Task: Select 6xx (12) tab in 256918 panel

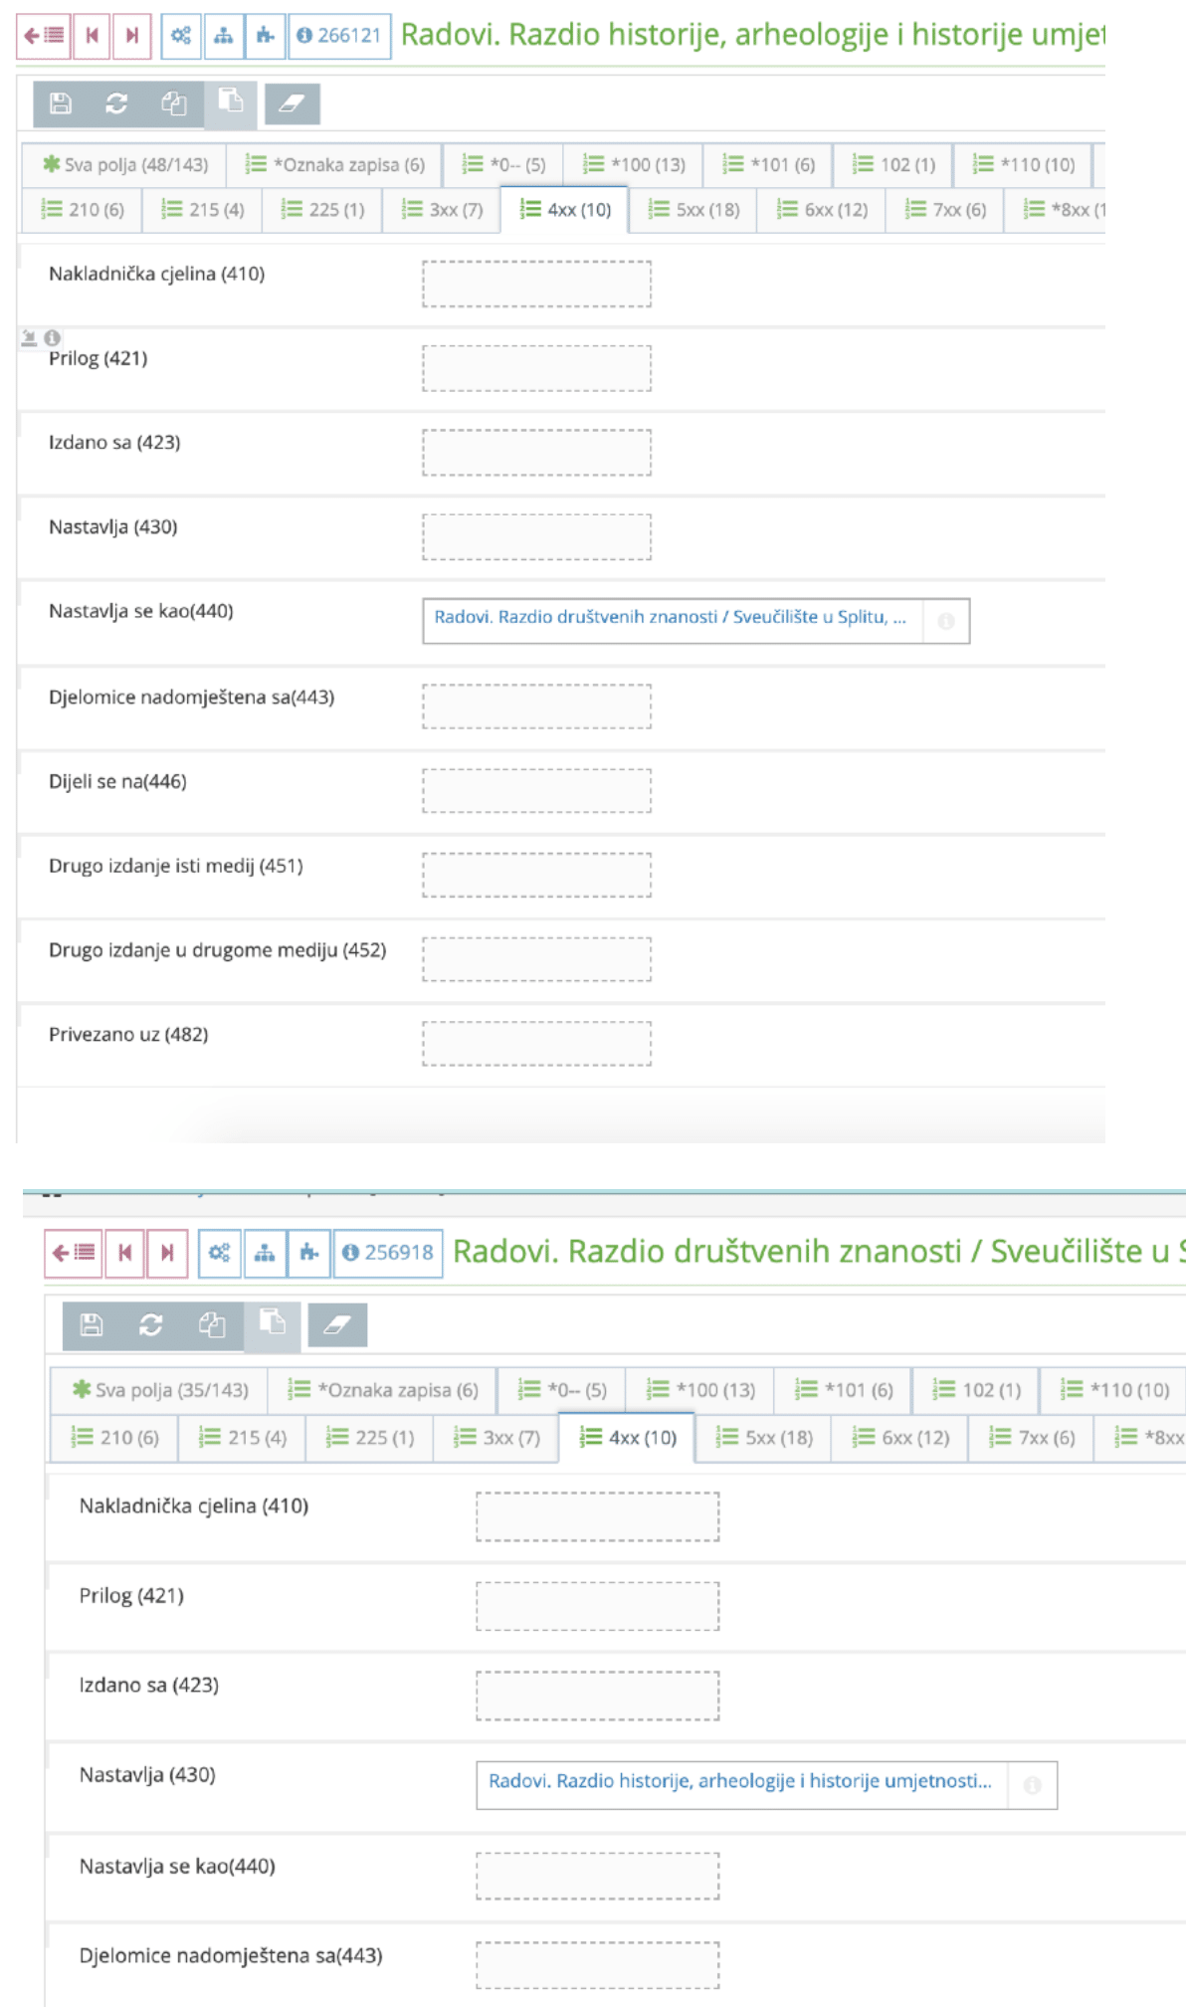Action: tap(902, 1437)
